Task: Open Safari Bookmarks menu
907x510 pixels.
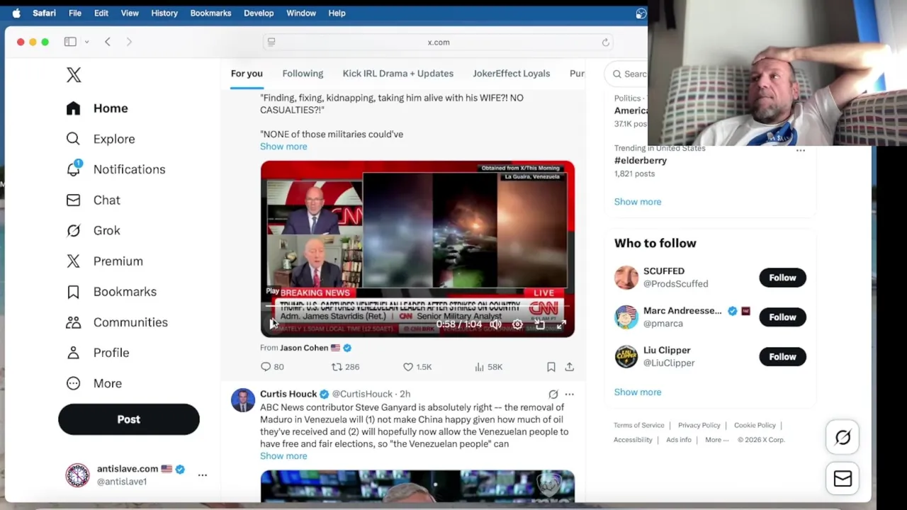Action: tap(210, 13)
